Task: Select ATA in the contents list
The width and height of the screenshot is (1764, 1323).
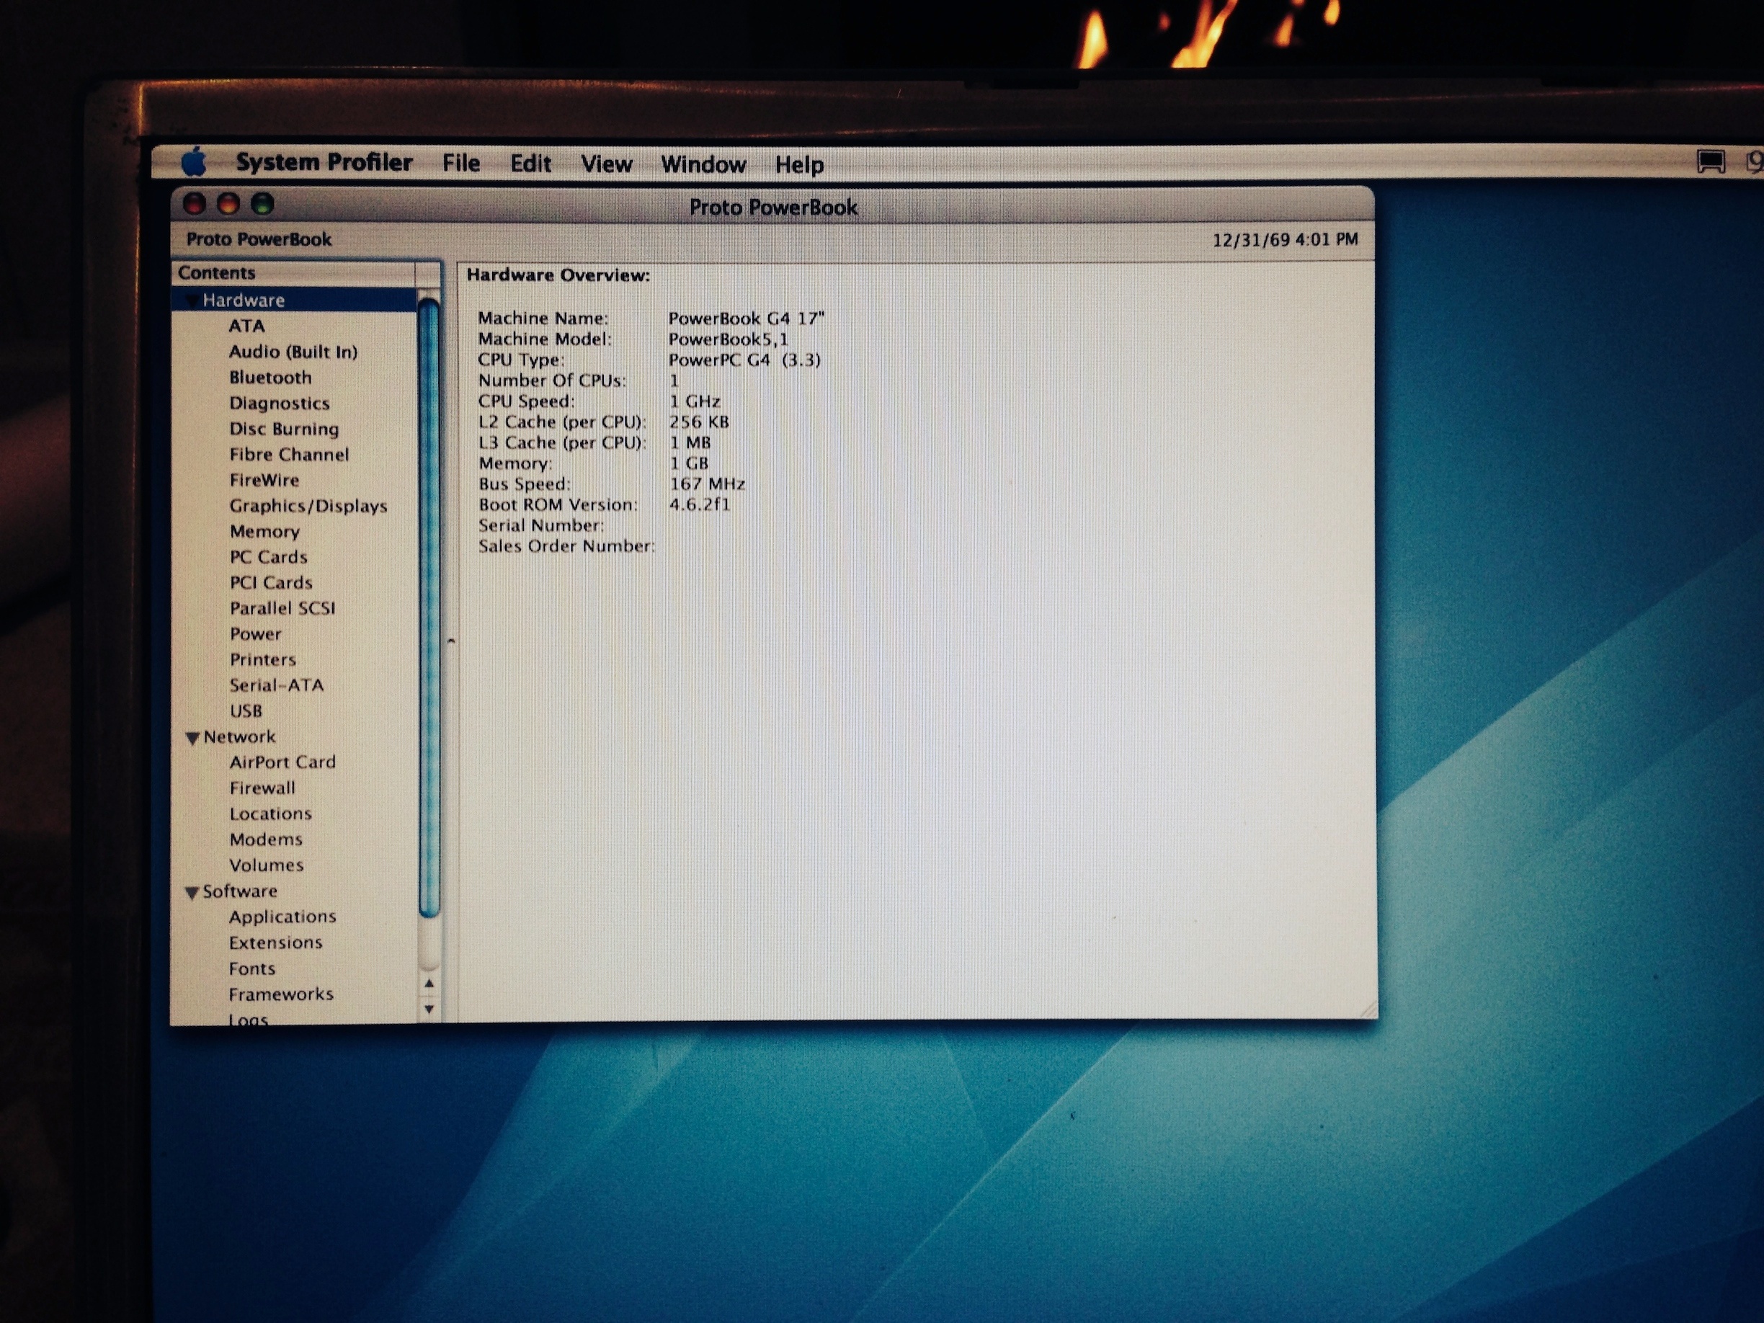Action: tap(246, 326)
